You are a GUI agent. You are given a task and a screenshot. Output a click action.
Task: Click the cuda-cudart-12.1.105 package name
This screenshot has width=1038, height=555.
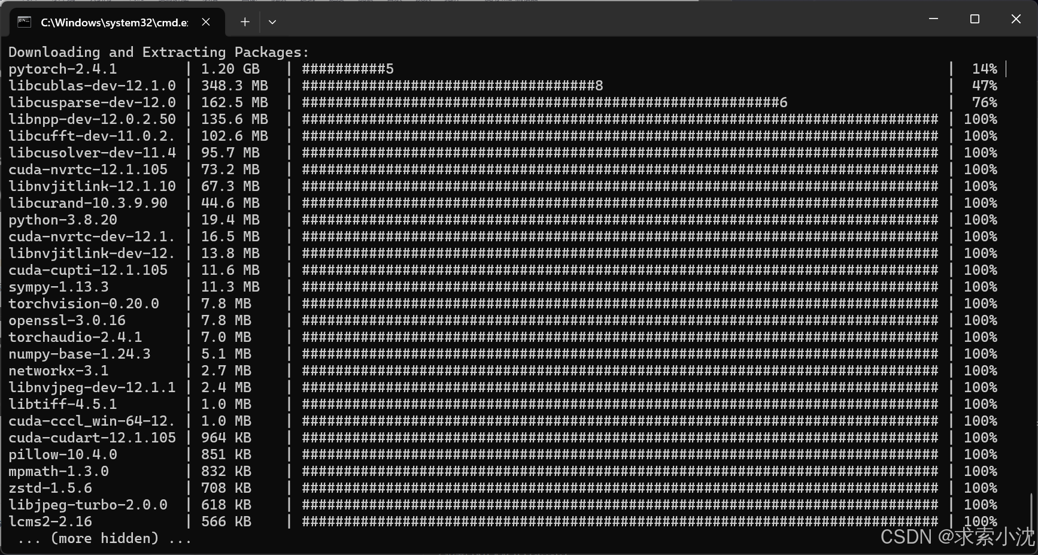click(92, 438)
